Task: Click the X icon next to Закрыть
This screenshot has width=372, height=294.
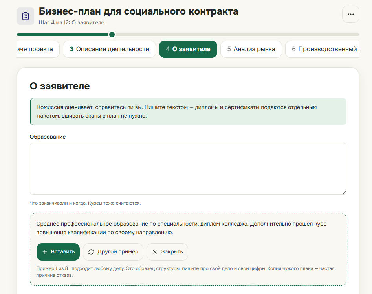Action: coord(155,252)
